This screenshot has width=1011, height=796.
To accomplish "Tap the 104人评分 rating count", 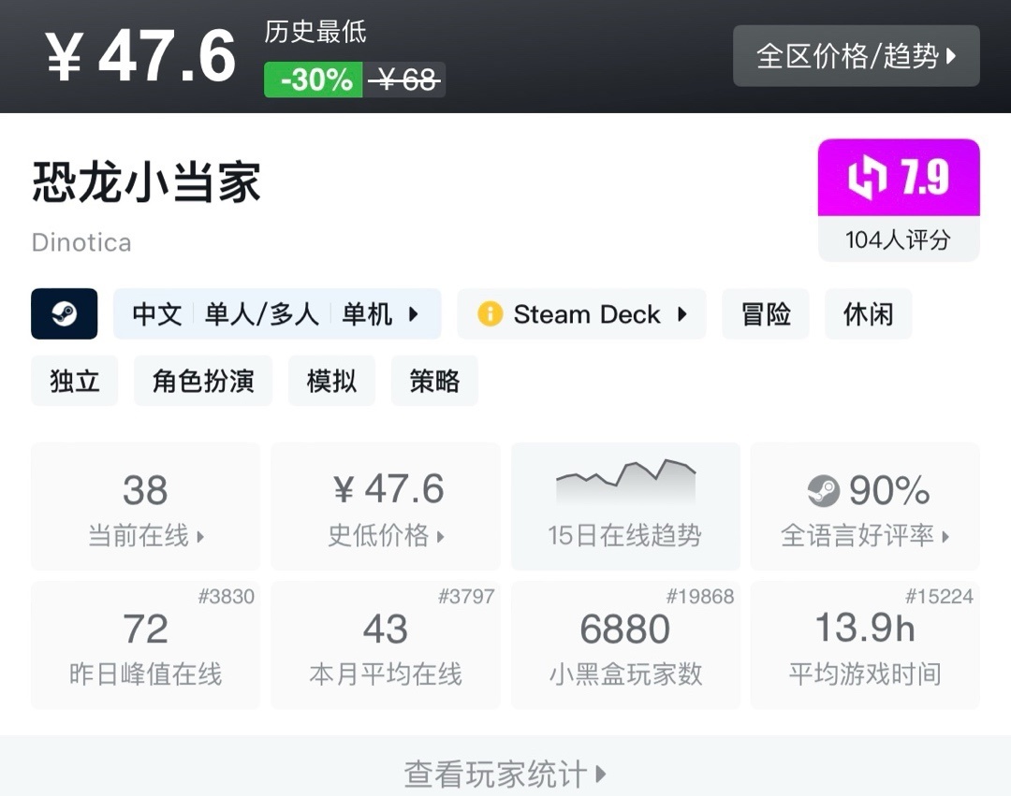I will tap(898, 239).
